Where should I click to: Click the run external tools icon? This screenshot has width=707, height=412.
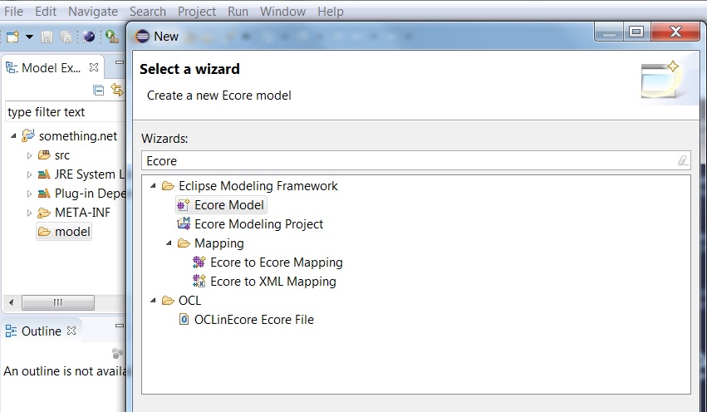[x=111, y=37]
